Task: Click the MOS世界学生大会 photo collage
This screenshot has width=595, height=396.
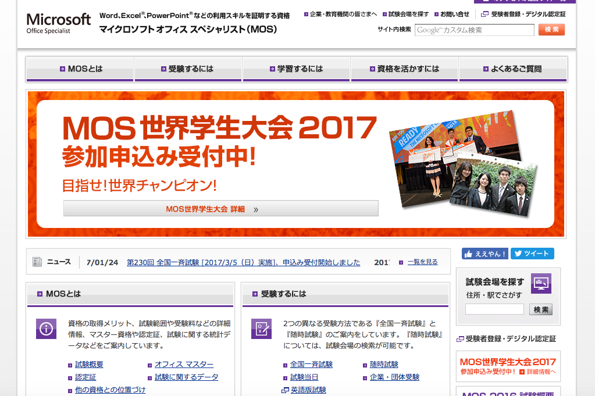Action: pyautogui.click(x=463, y=164)
